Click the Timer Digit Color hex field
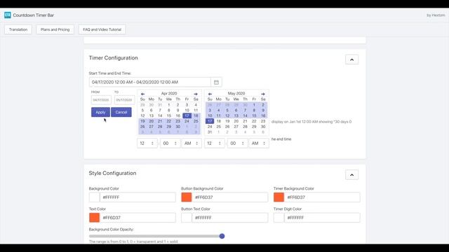Image resolution: width=449 pixels, height=252 pixels. pyautogui.click(x=322, y=218)
